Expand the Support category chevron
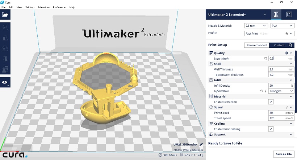 tap(291, 134)
